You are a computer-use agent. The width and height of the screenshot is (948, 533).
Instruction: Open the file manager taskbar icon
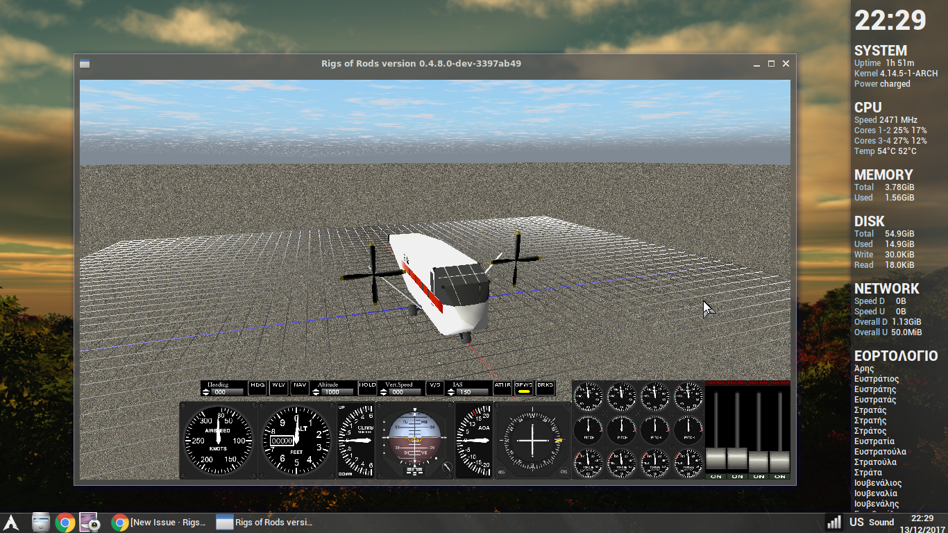(x=40, y=523)
